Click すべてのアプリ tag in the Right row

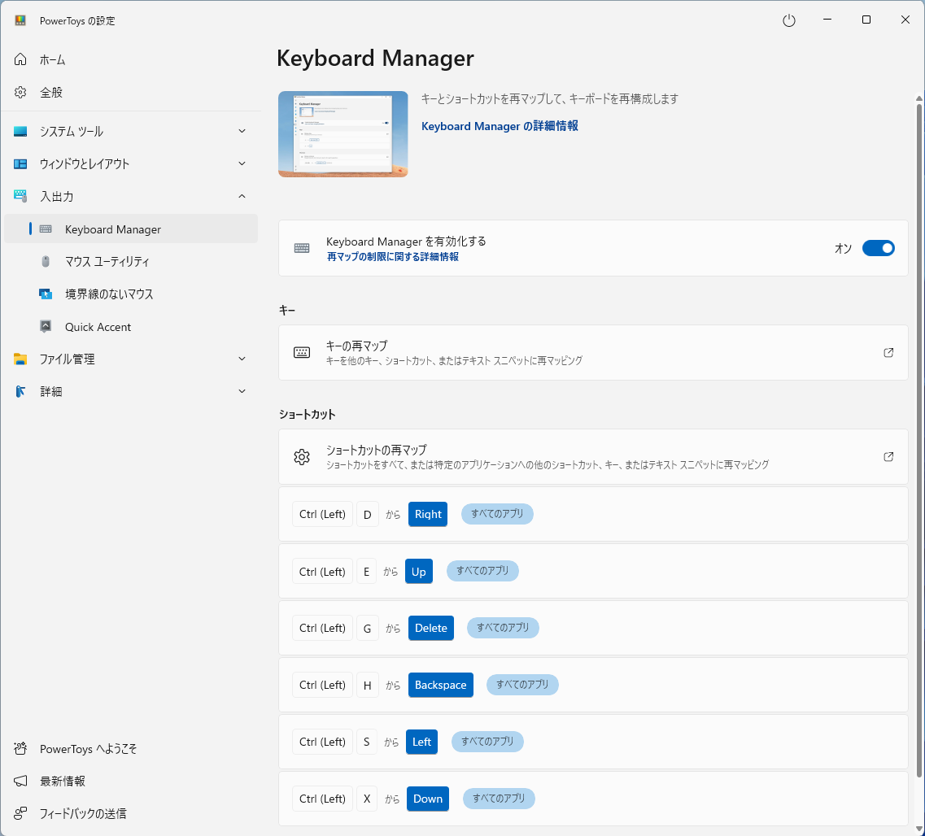(497, 513)
